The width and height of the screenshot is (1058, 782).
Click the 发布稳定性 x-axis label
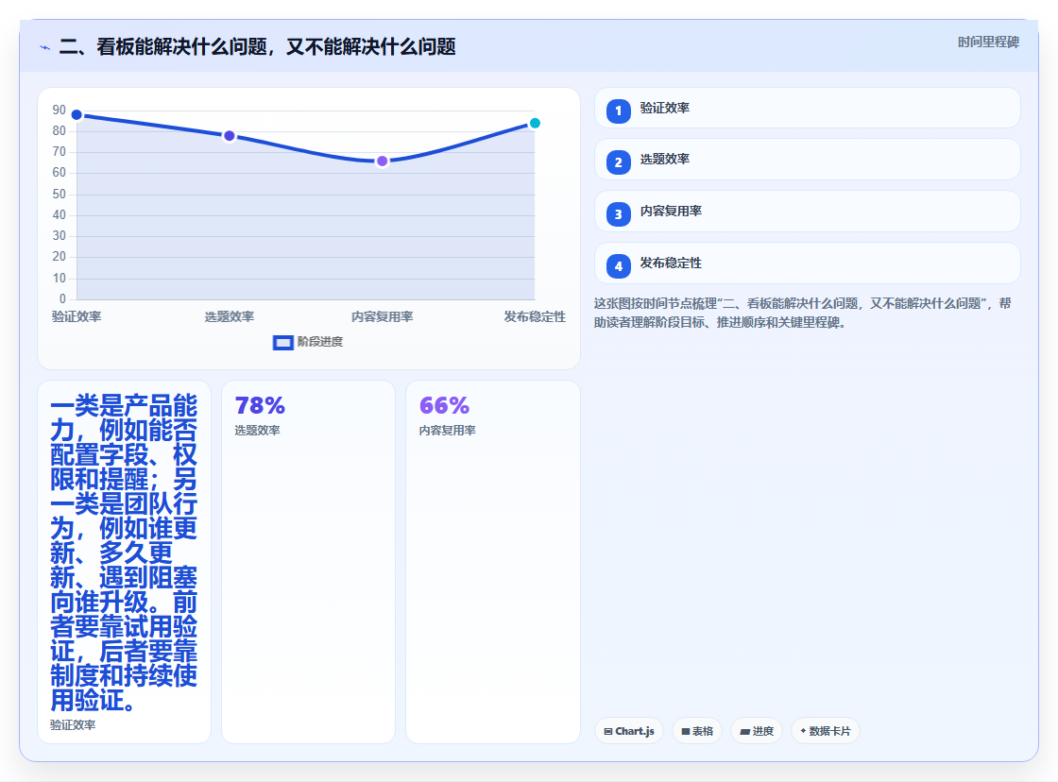point(535,317)
